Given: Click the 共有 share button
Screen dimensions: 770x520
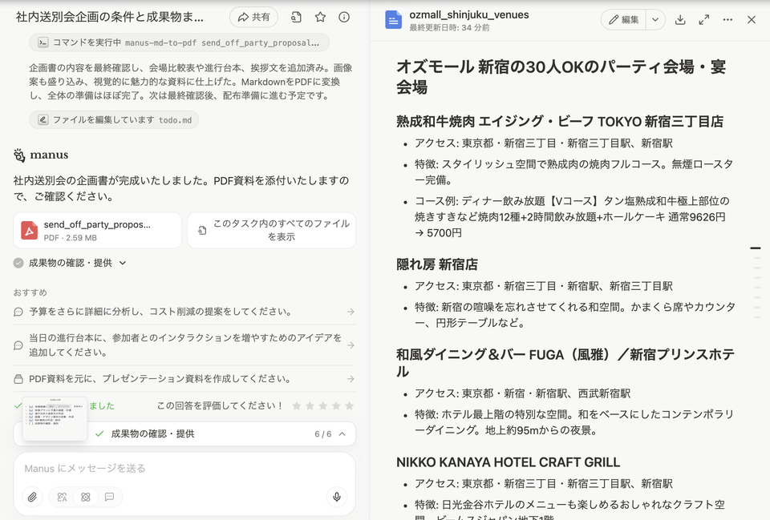Looking at the screenshot, I should (x=253, y=17).
